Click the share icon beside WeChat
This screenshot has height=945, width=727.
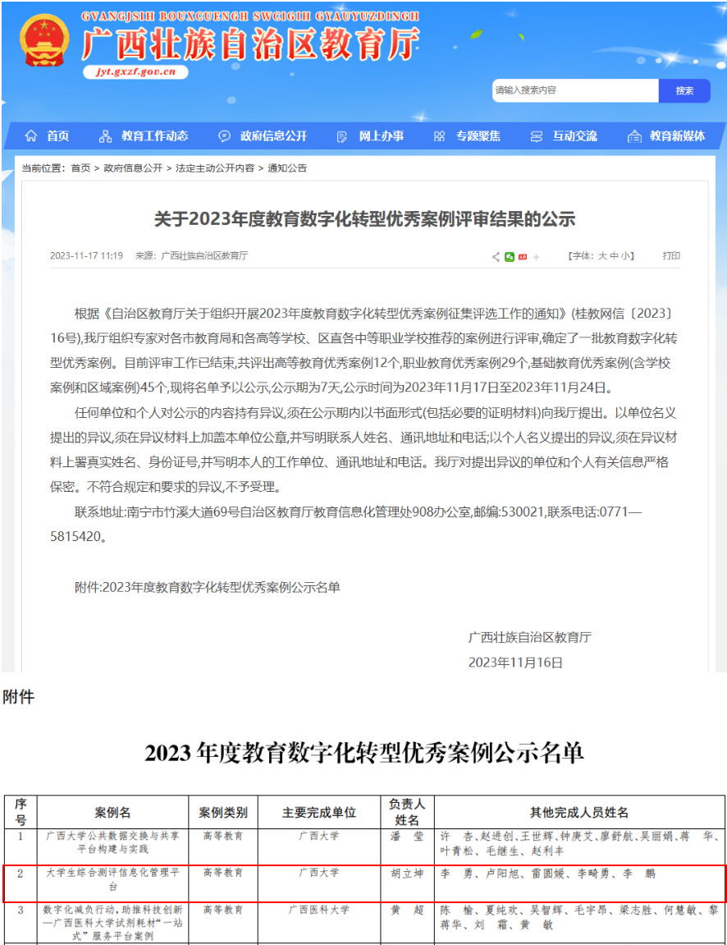point(496,257)
